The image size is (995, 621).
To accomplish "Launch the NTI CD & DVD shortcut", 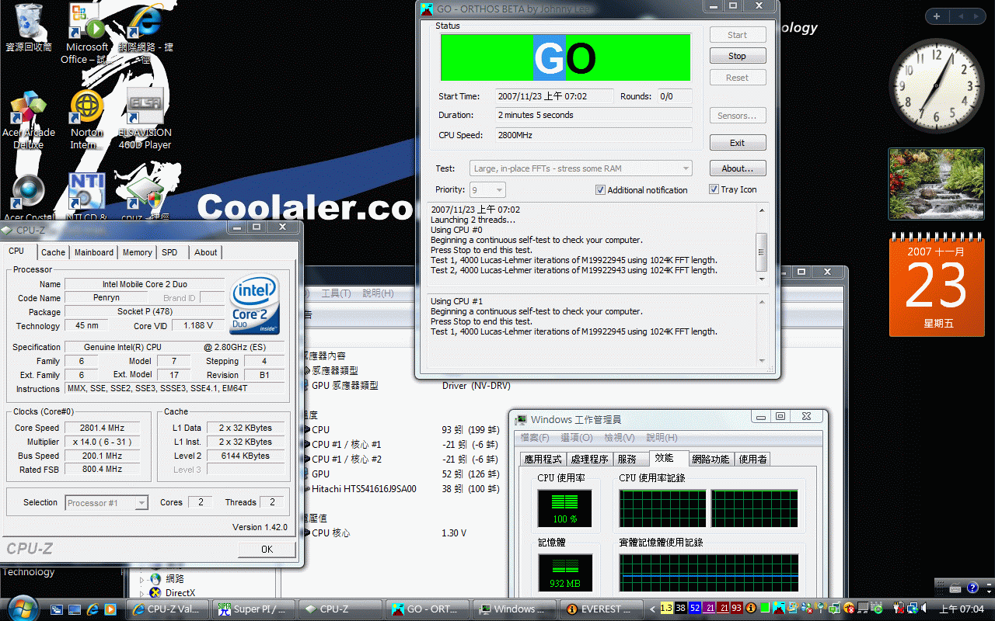I will click(x=86, y=197).
